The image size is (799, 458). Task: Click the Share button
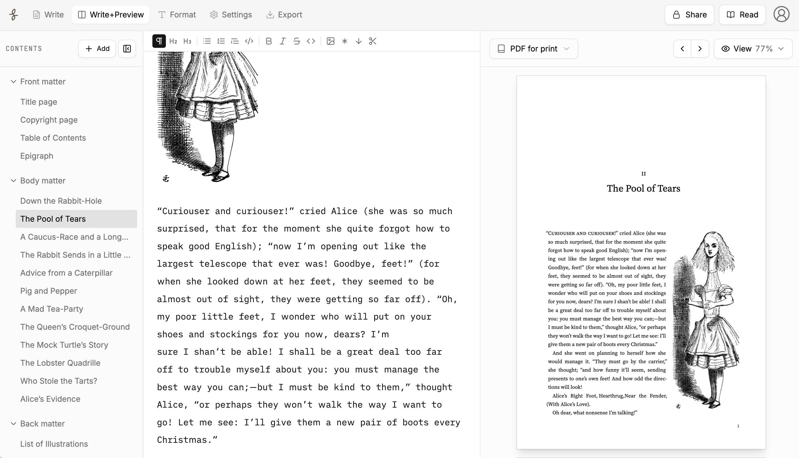(689, 15)
